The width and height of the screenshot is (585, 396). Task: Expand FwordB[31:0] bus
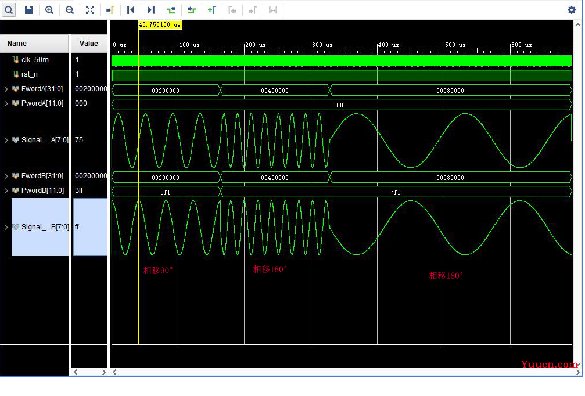click(6, 175)
